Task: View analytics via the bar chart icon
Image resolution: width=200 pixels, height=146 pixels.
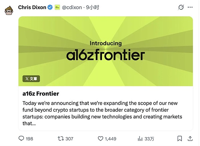Action: (140, 139)
